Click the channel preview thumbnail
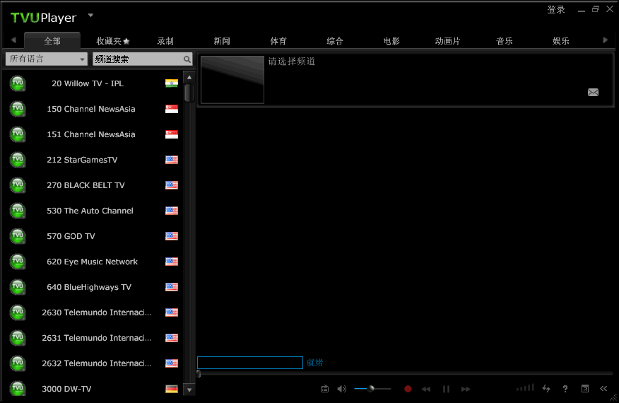The width and height of the screenshot is (619, 403). tap(232, 79)
